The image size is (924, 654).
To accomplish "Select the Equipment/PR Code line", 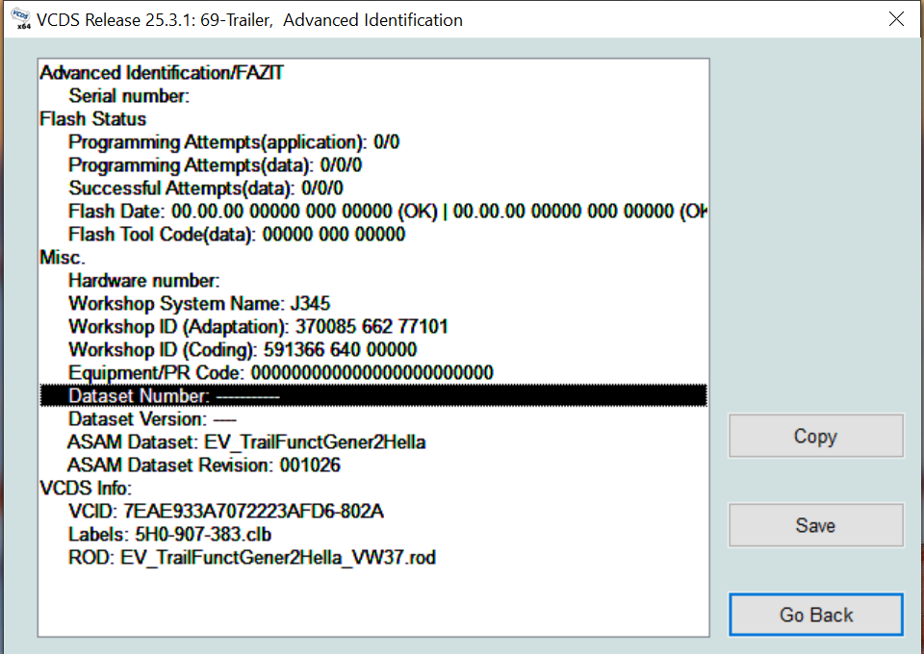I will click(x=373, y=372).
